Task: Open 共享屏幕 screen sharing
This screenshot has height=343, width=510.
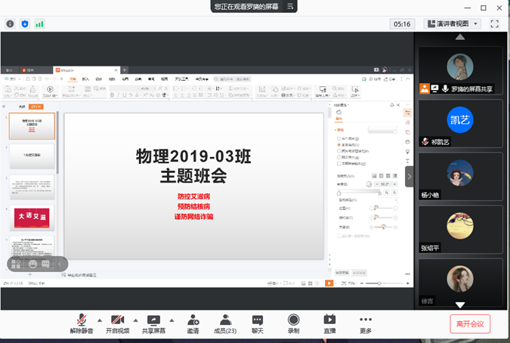Action: click(153, 323)
